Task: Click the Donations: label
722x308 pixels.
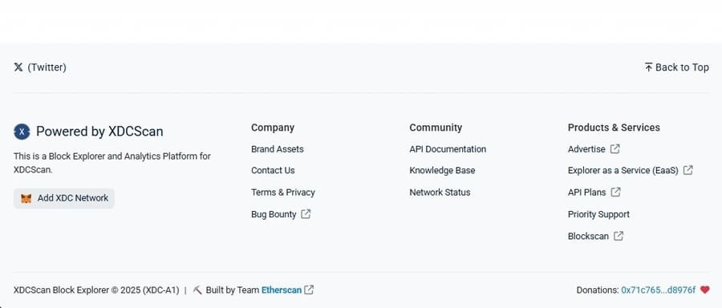Action: (x=598, y=290)
